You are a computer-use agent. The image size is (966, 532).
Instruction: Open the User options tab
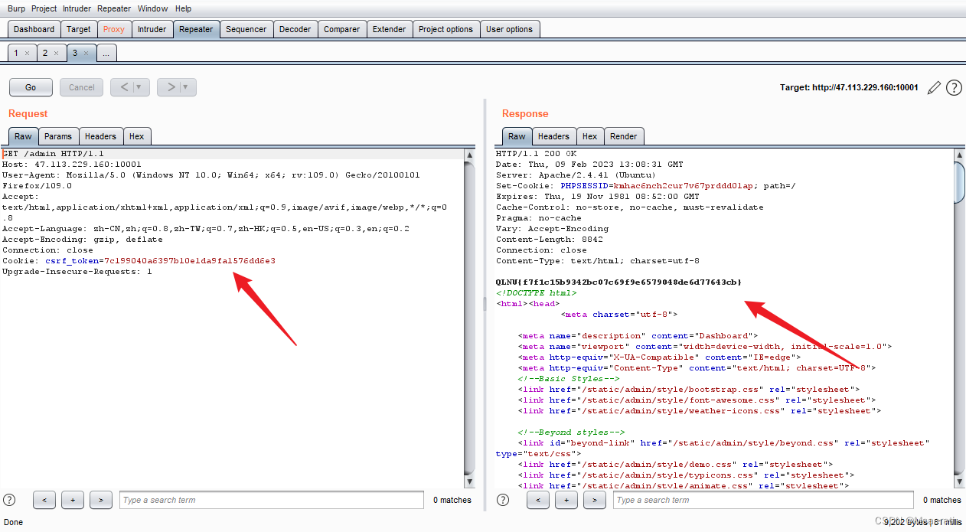click(x=509, y=29)
